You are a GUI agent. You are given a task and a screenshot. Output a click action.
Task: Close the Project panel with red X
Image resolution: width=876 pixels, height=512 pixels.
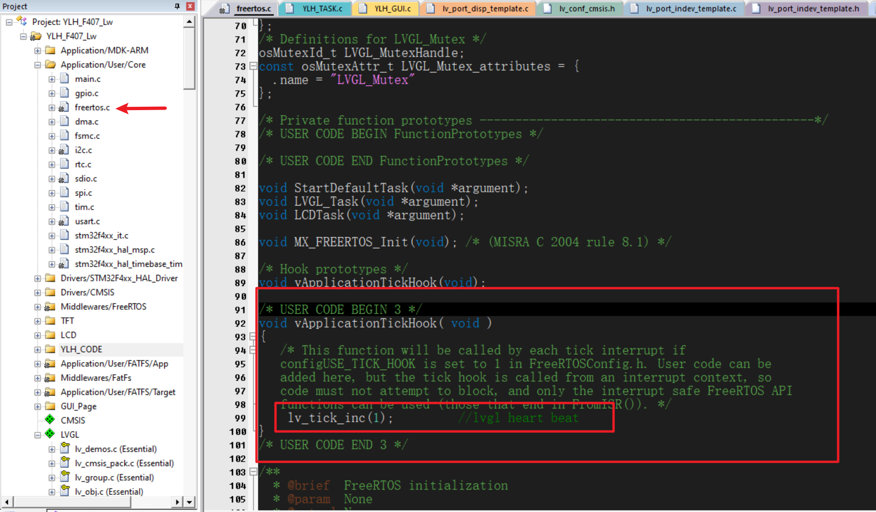(x=190, y=6)
